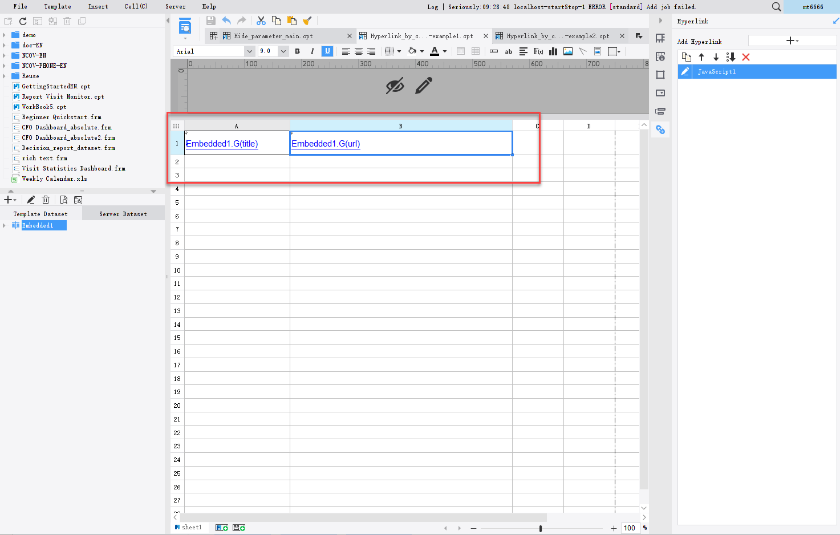The width and height of the screenshot is (840, 535).
Task: Refresh the template file tree
Action: 23,21
